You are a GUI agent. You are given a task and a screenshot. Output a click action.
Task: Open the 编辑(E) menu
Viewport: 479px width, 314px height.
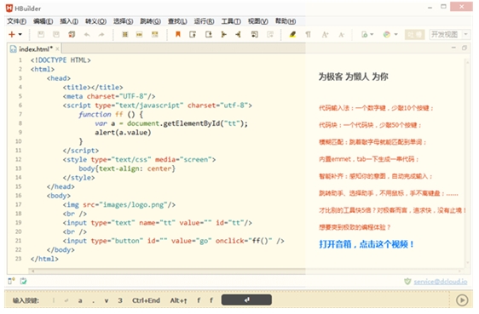pyautogui.click(x=43, y=21)
